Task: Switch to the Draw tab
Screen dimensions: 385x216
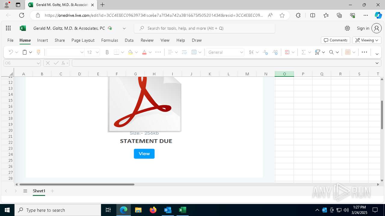Action: click(197, 40)
